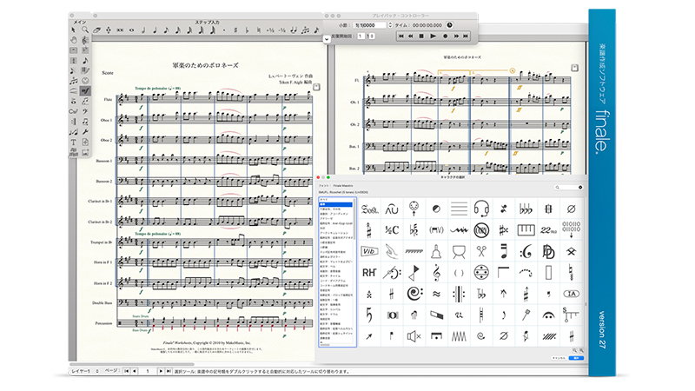Image resolution: width=695 pixels, height=391 pixels.
Task: Select the ½C symbol
Action: pos(392,229)
